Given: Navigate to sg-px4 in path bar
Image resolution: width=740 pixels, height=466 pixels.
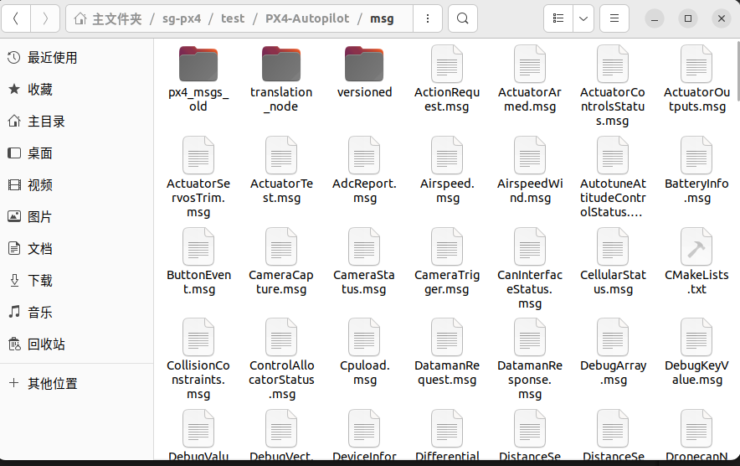Looking at the screenshot, I should (x=182, y=18).
